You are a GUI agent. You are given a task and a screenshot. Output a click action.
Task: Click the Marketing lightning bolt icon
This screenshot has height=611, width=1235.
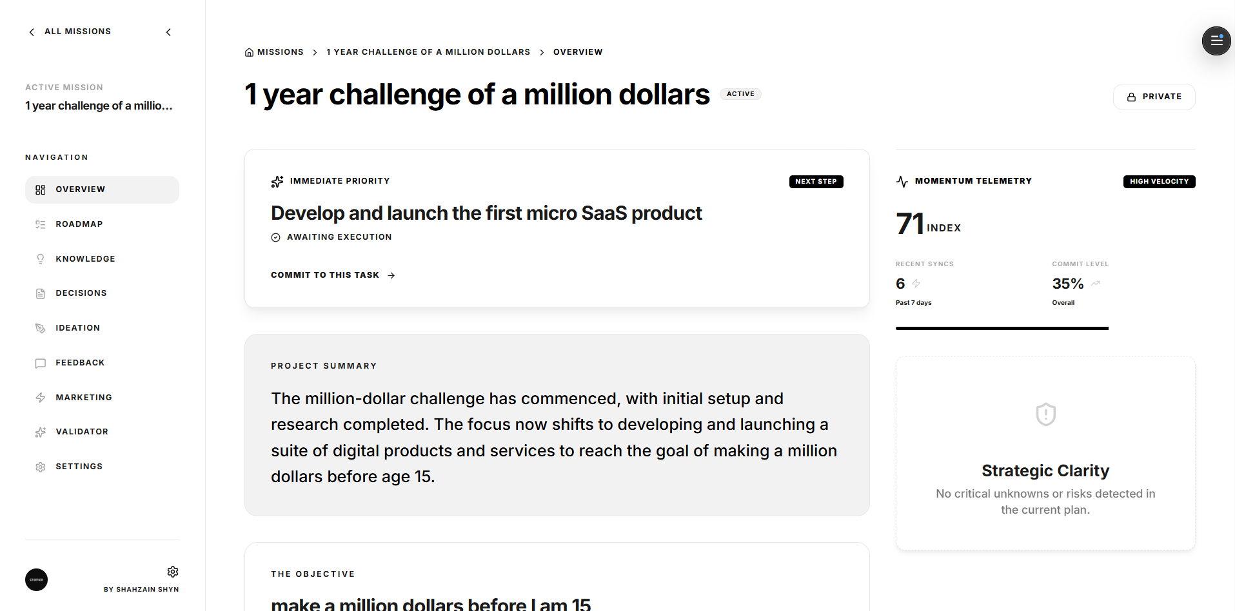(x=41, y=398)
